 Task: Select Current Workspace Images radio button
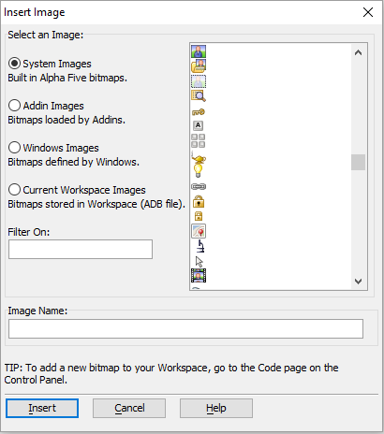[14, 190]
